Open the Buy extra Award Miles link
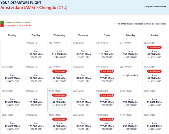Viewport: 169px width, 134px height. click(x=156, y=6)
